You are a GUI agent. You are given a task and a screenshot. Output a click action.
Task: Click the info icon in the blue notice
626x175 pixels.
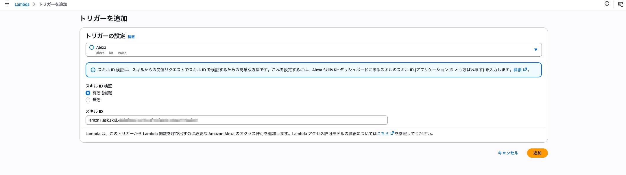(93, 70)
